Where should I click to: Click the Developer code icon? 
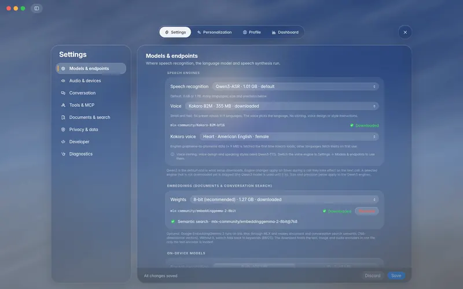click(x=63, y=142)
